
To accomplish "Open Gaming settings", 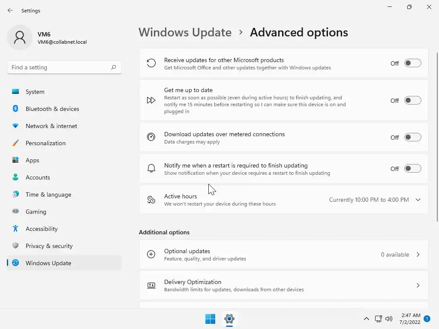I will [64, 212].
